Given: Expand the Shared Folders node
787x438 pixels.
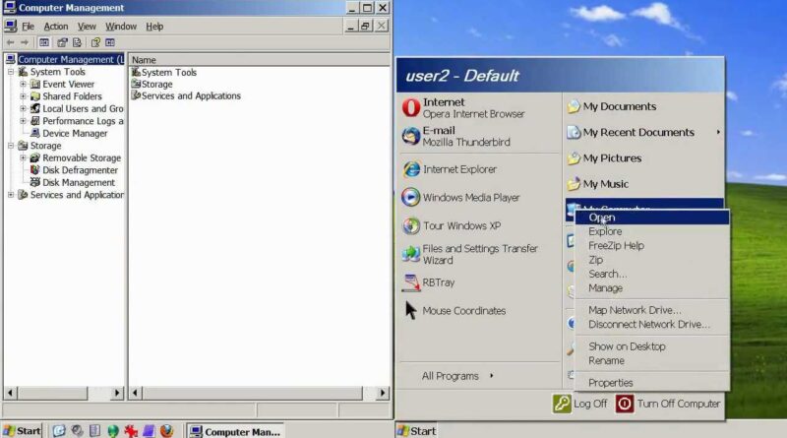Looking at the screenshot, I should [x=23, y=95].
